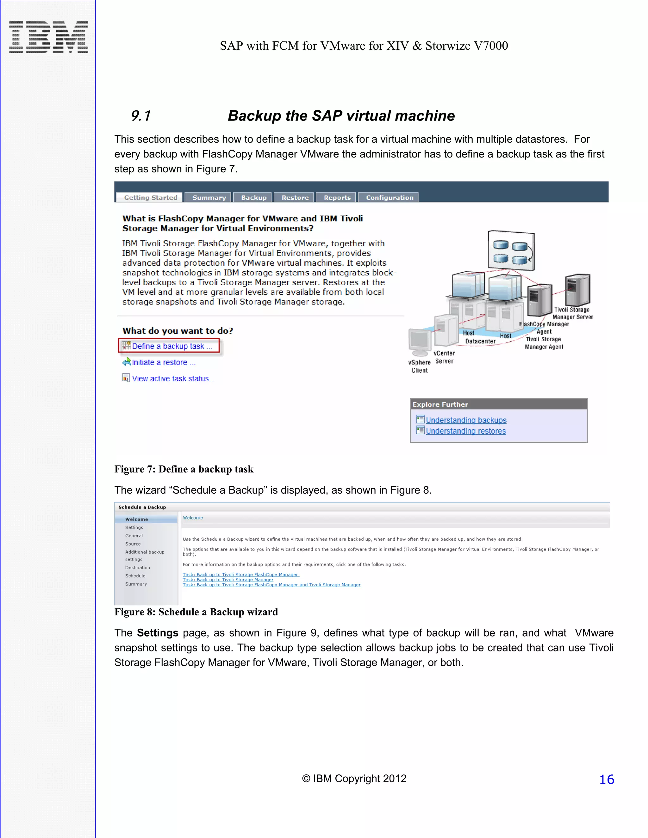The width and height of the screenshot is (648, 838).
Task: Click the Figure 8: Schedule a Backup wizard caption
Action: [x=196, y=612]
